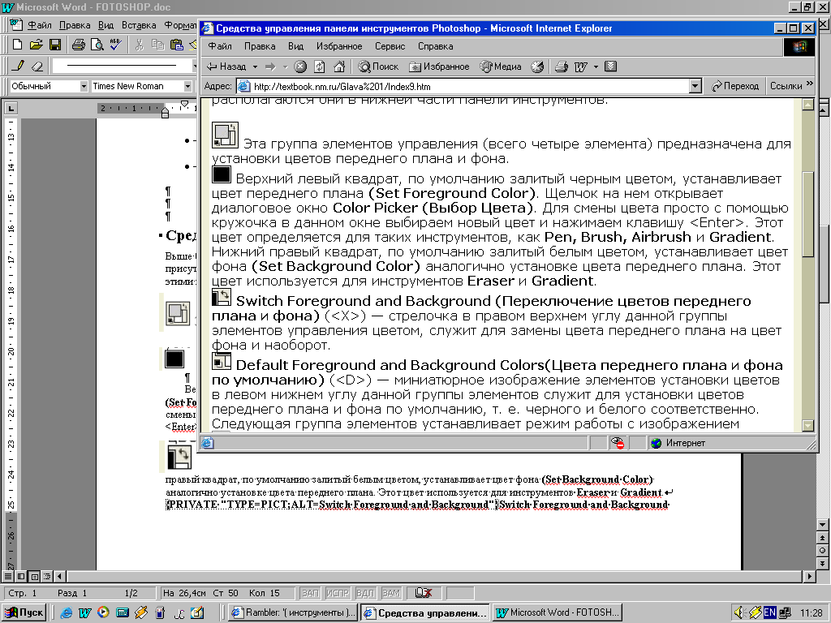Screen dimensions: 831x623
Task: Open the Ссылки links bar in IE
Action: [x=786, y=86]
